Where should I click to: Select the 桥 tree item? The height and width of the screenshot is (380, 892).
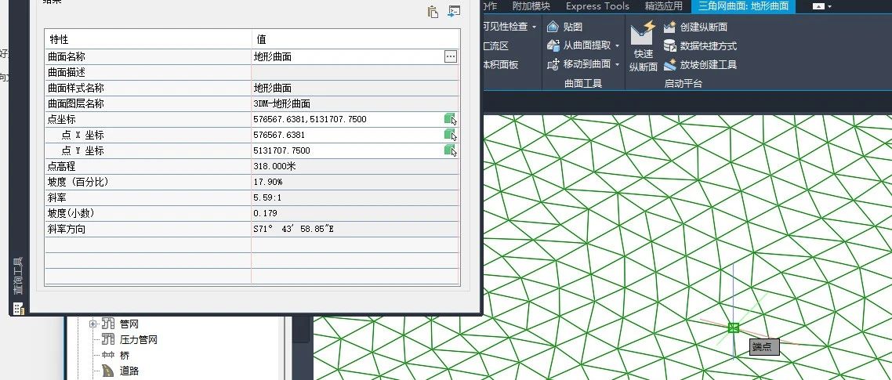pos(124,355)
